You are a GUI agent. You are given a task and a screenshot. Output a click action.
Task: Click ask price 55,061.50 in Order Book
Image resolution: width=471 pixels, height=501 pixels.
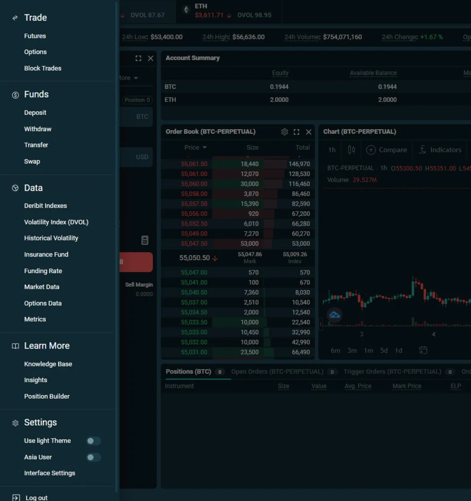194,164
